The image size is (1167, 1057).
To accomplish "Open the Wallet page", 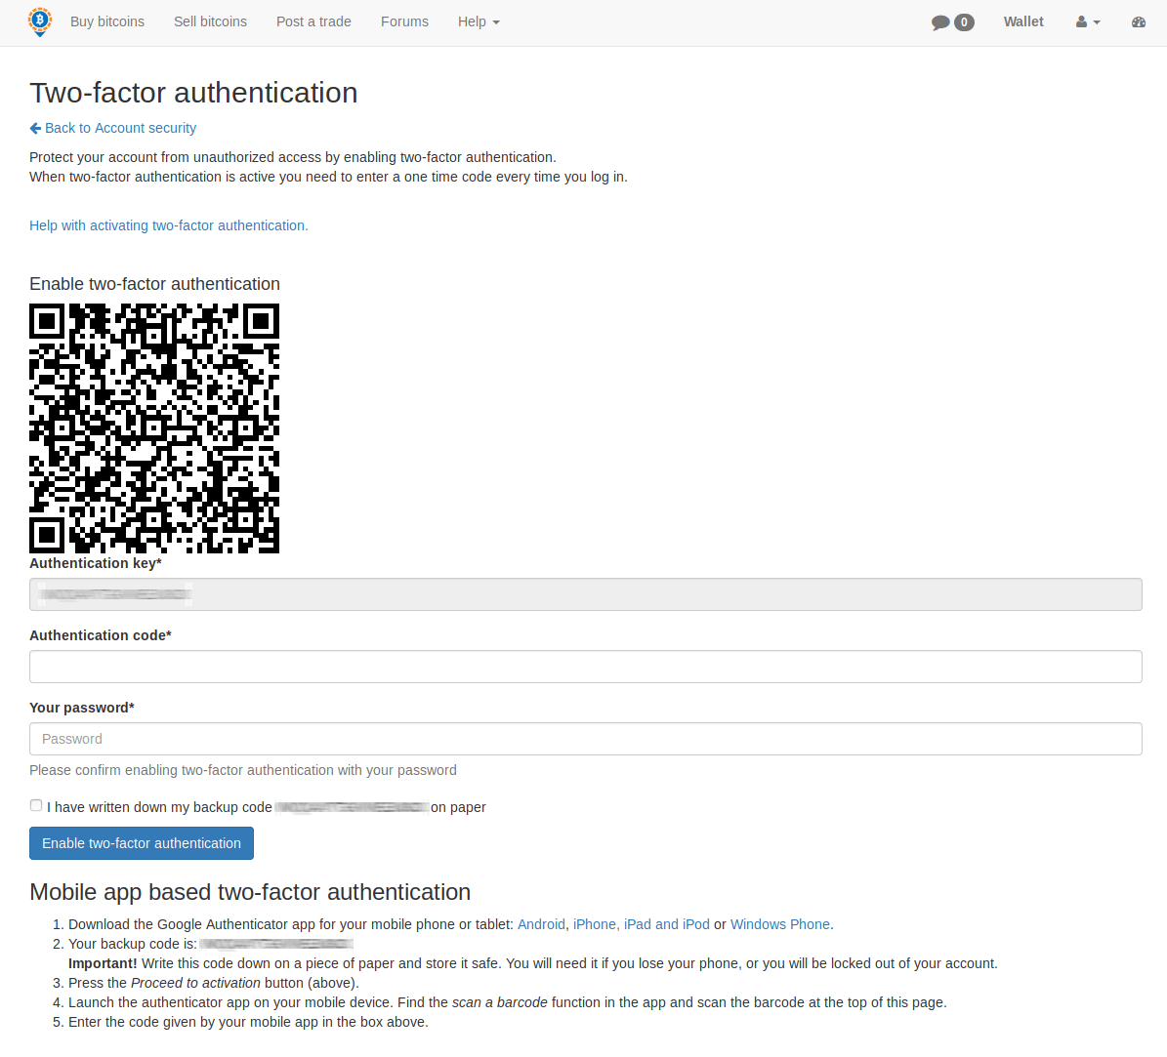I will [1023, 21].
